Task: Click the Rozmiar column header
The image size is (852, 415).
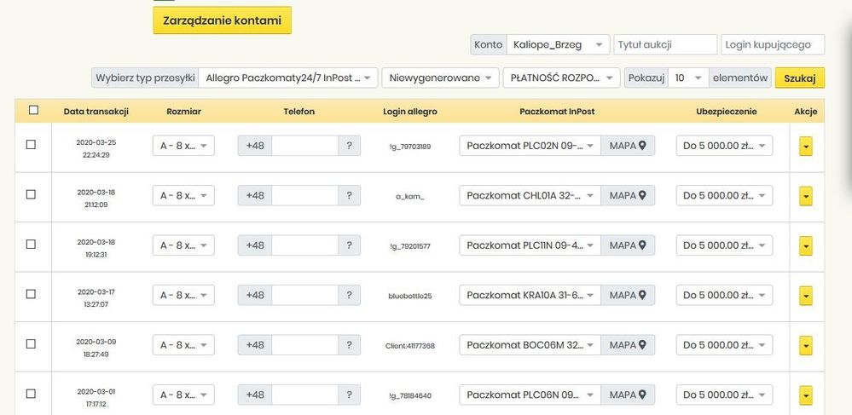Action: [183, 112]
